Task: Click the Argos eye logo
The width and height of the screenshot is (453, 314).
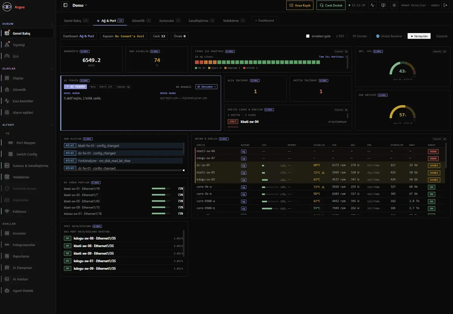Action: pos(7,7)
